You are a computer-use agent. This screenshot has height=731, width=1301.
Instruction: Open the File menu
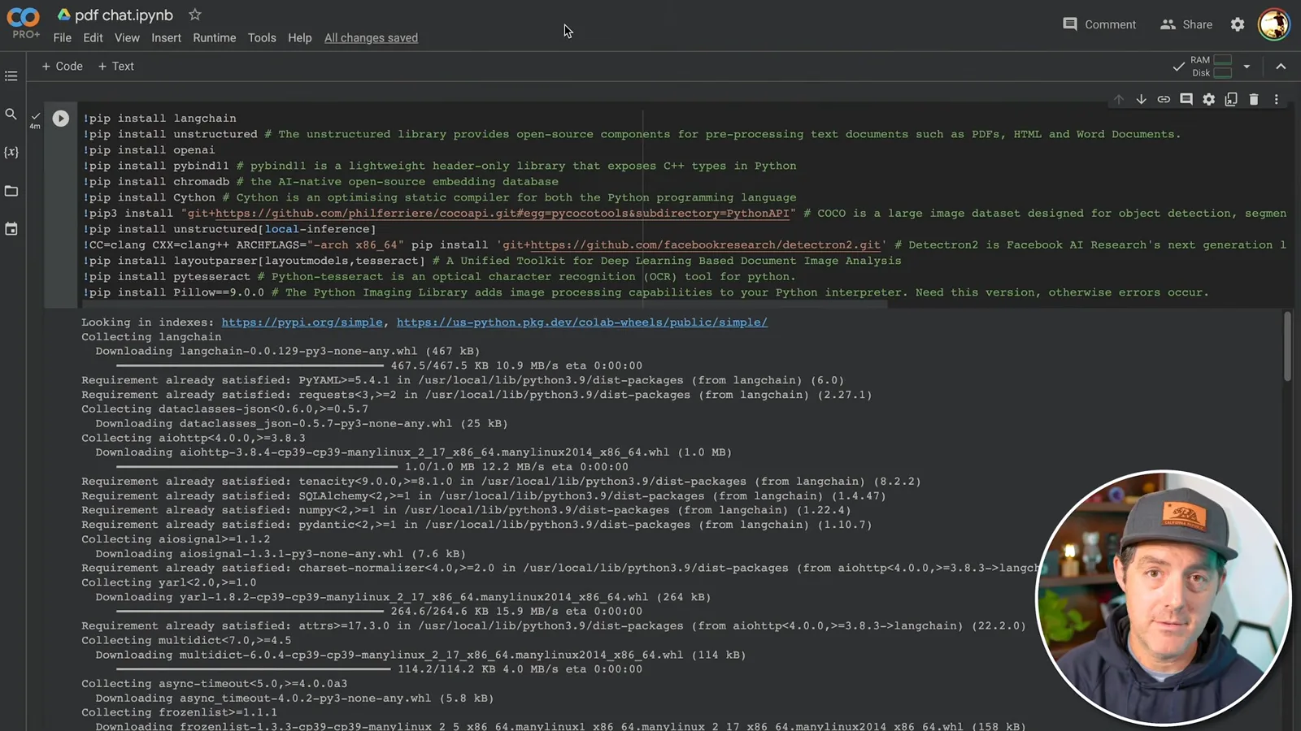(x=63, y=38)
